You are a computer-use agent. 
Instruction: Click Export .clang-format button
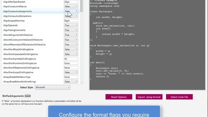tap(149, 97)
